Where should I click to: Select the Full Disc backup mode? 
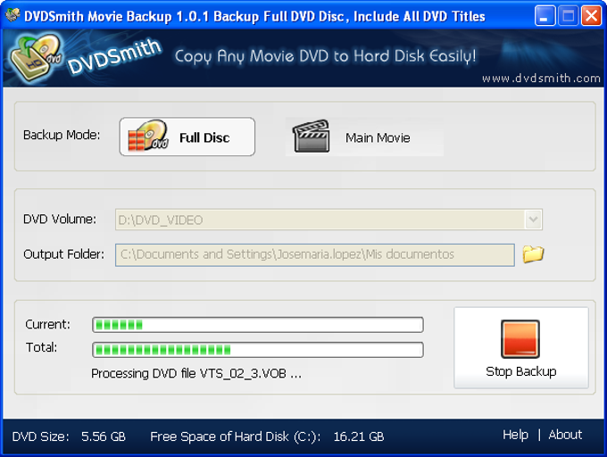(187, 137)
